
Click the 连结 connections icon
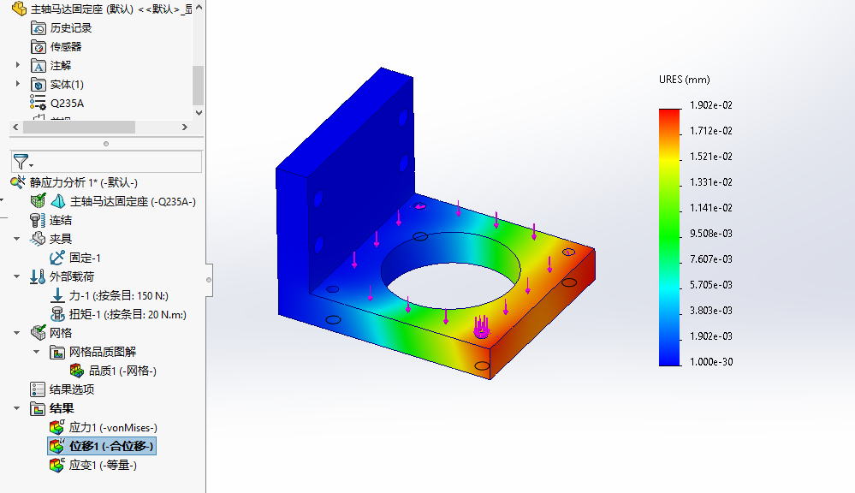[37, 220]
